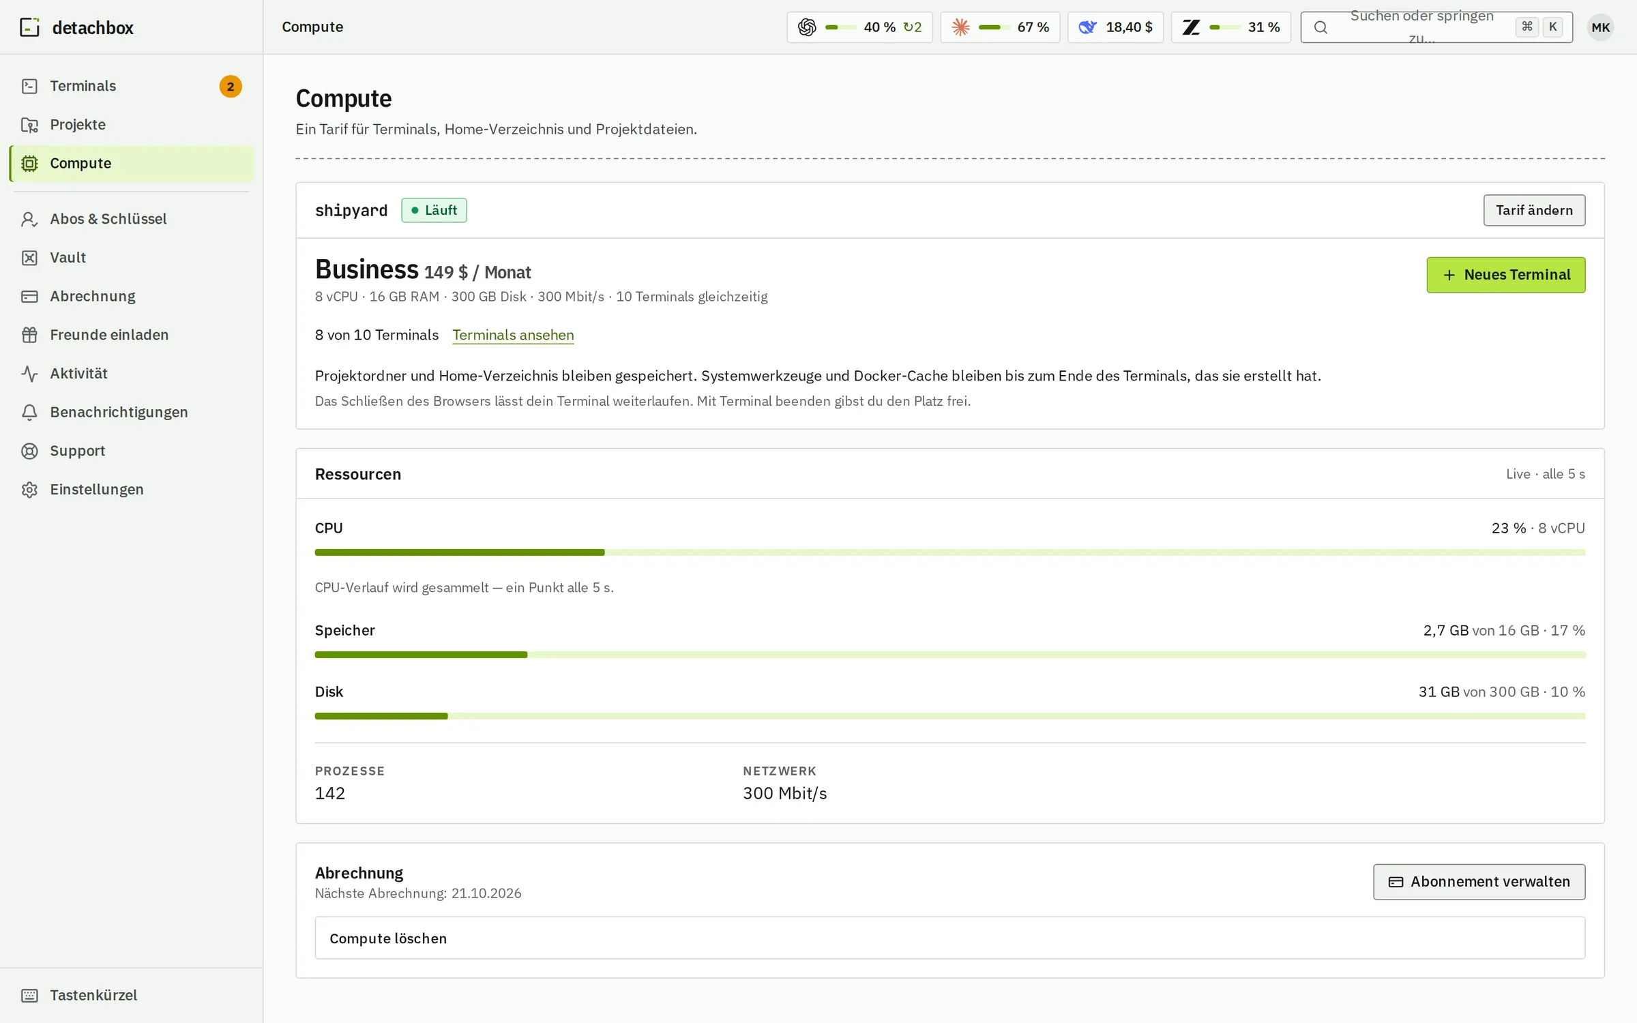This screenshot has width=1637, height=1023.
Task: Open the Claude usage indicator showing 67 %
Action: tap(1000, 27)
